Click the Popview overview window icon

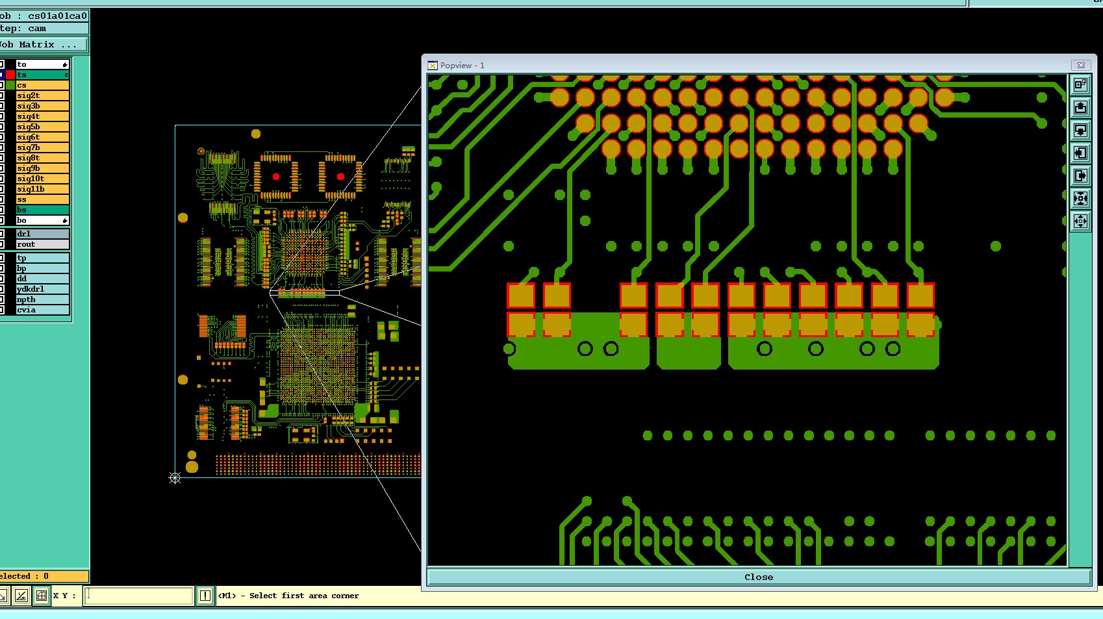point(1080,84)
